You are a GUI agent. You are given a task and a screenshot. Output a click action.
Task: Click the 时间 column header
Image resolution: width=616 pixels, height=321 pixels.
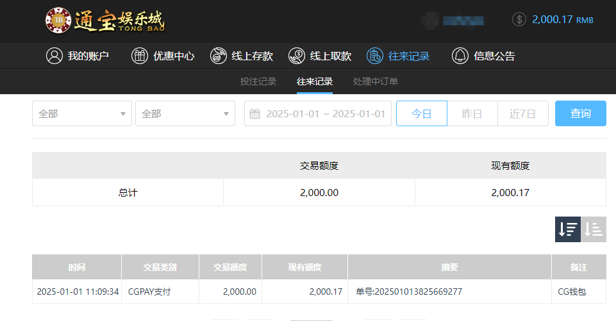click(x=77, y=267)
